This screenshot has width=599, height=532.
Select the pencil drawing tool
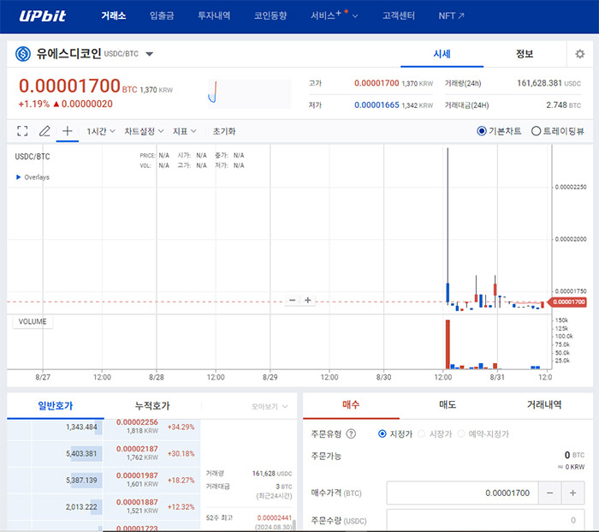point(44,131)
